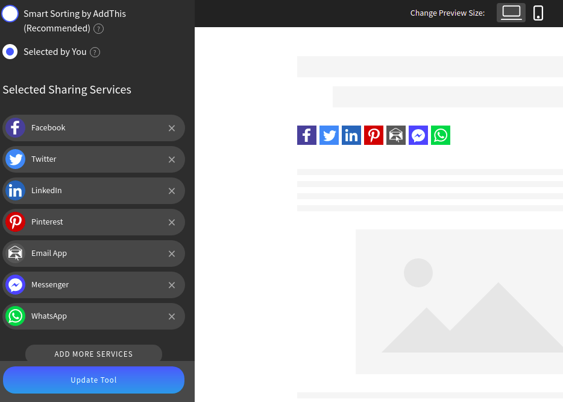Image resolution: width=563 pixels, height=402 pixels.
Task: Click the Twitter service label
Action: click(x=43, y=159)
